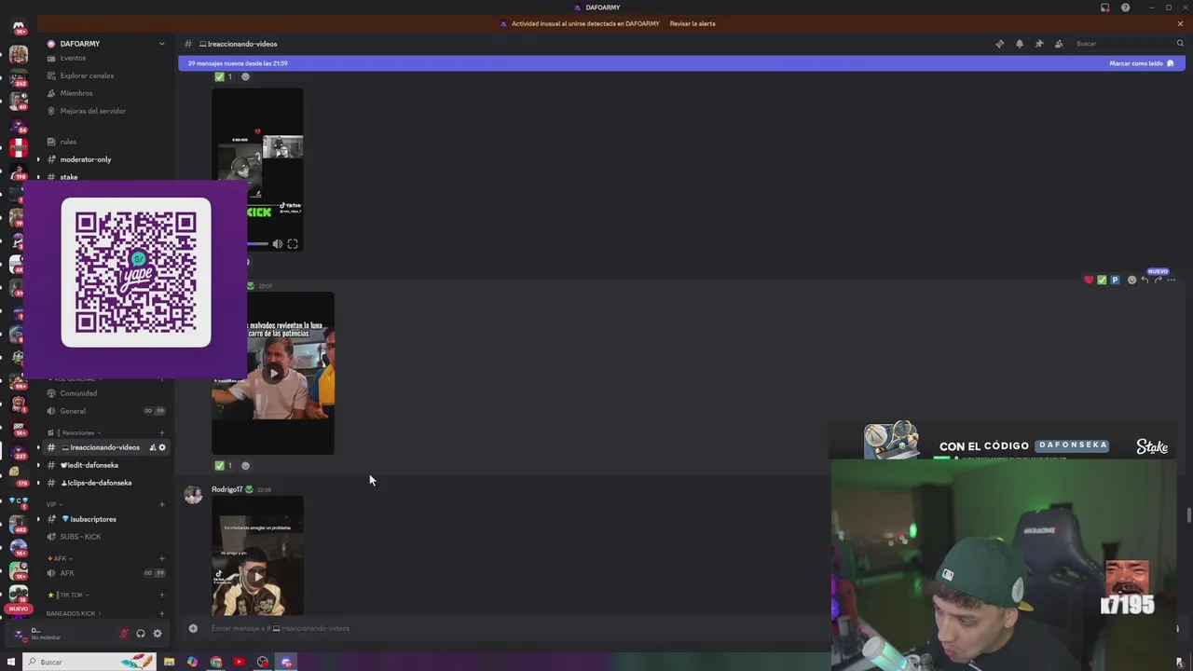Open the Discord inbox icon in title bar
The width and height of the screenshot is (1193, 671).
click(1105, 7)
